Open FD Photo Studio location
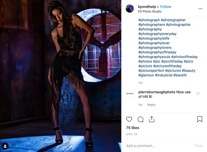Image resolution: width=207 pixels, height=152 pixels. (150, 12)
